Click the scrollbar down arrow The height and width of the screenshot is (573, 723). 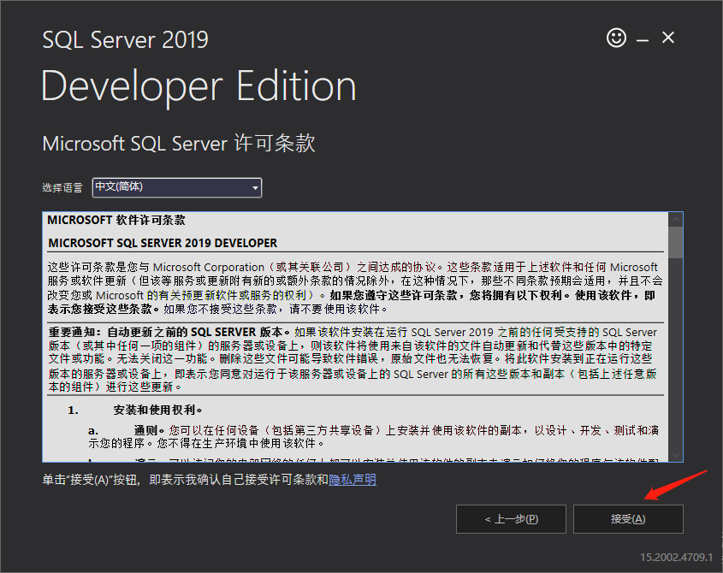pos(676,455)
